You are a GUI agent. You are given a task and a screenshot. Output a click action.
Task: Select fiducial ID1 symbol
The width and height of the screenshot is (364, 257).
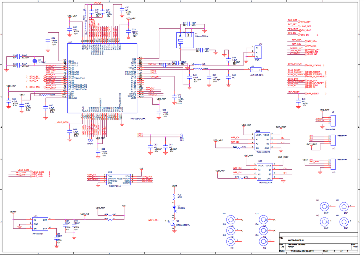pos(231,219)
